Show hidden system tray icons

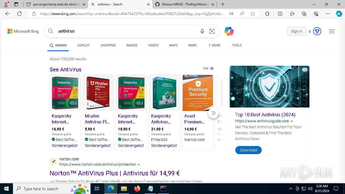tap(291, 189)
